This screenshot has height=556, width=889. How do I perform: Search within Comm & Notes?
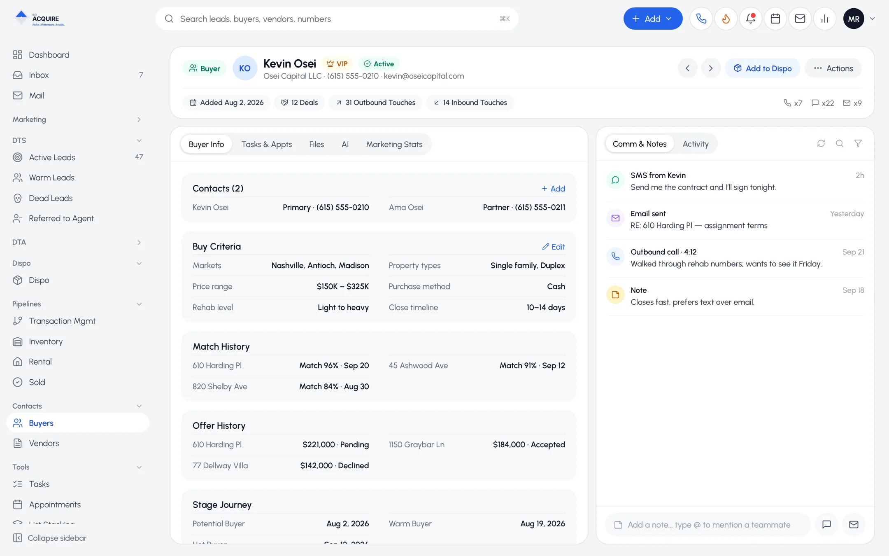(x=840, y=143)
